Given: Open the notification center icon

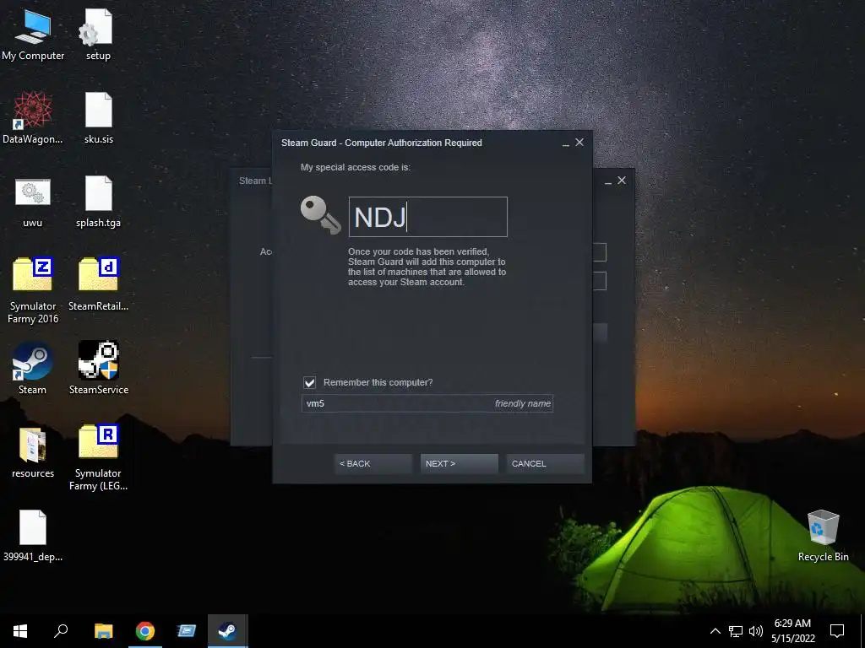Looking at the screenshot, I should pos(837,631).
